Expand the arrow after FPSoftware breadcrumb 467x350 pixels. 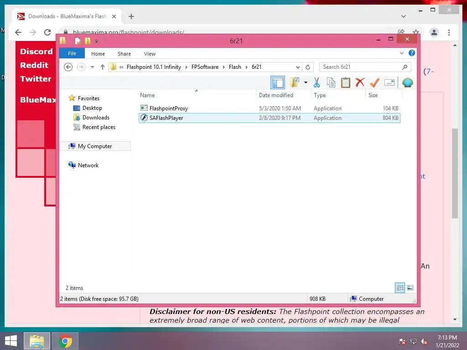point(223,67)
